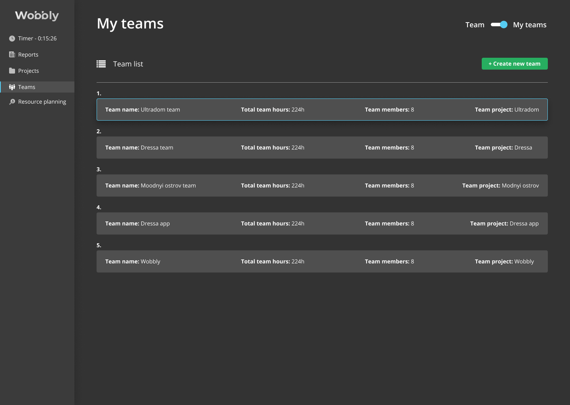
Task: Open the Projects folder icon
Action: pos(11,70)
